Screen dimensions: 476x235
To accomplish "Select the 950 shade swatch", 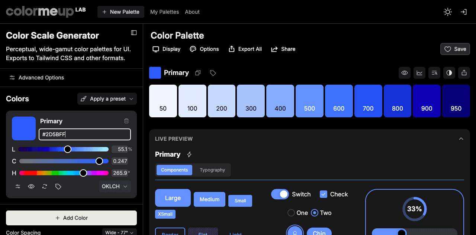I will 456,101.
